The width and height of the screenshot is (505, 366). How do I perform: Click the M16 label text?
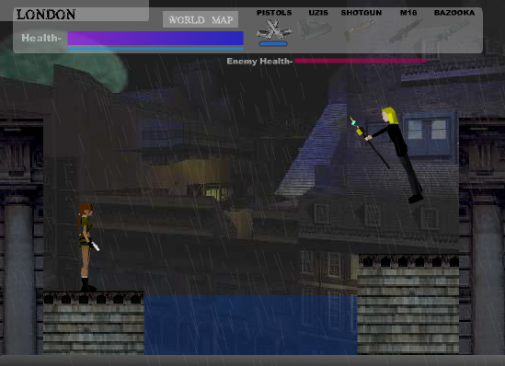tap(408, 13)
